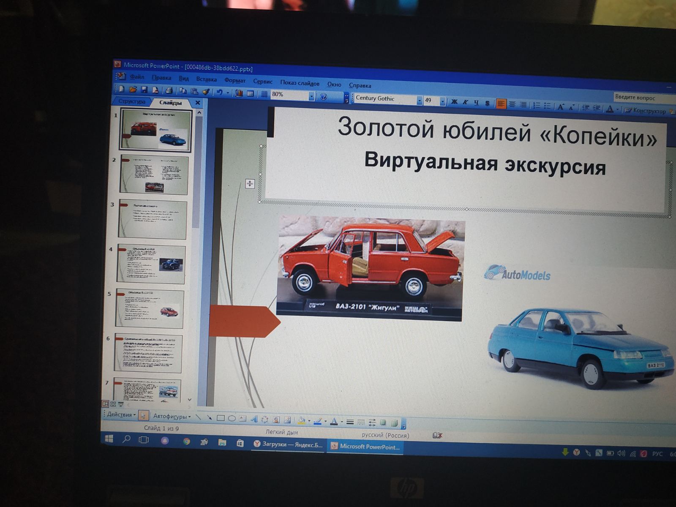Insert a picture from file icon

[287, 420]
